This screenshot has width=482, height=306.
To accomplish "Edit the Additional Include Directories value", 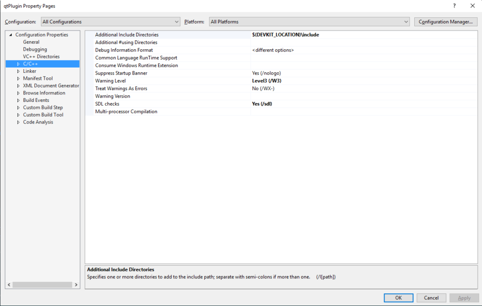I will point(362,35).
